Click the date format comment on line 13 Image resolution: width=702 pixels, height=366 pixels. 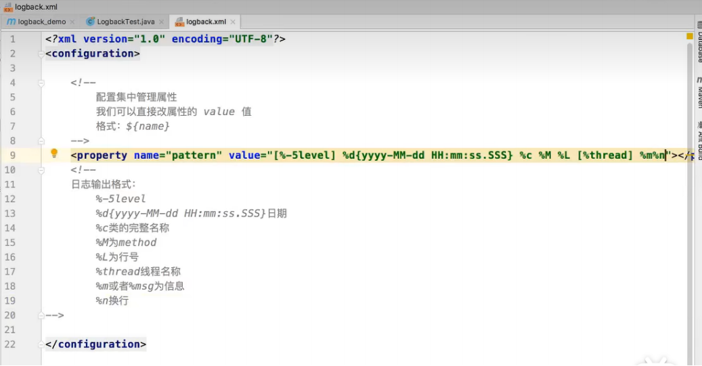click(x=191, y=213)
